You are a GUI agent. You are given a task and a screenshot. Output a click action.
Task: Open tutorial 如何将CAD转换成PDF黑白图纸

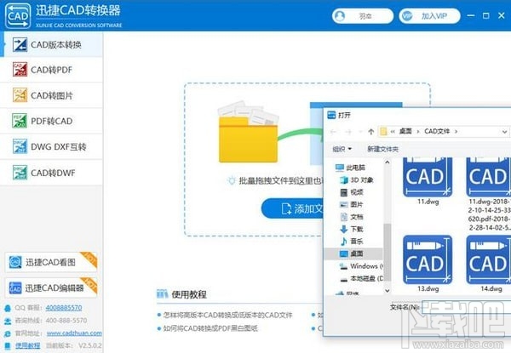point(210,328)
